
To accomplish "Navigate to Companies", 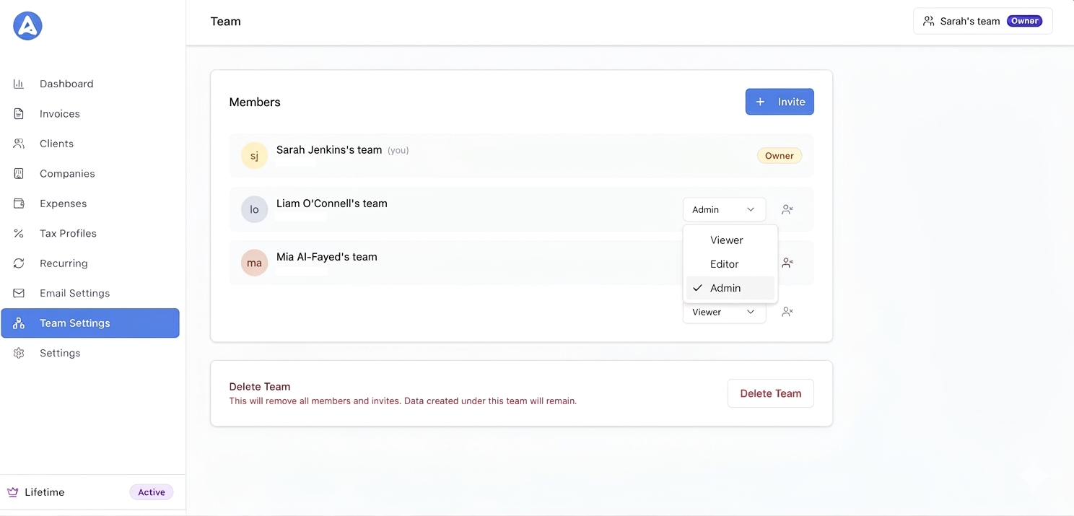I will pos(90,174).
